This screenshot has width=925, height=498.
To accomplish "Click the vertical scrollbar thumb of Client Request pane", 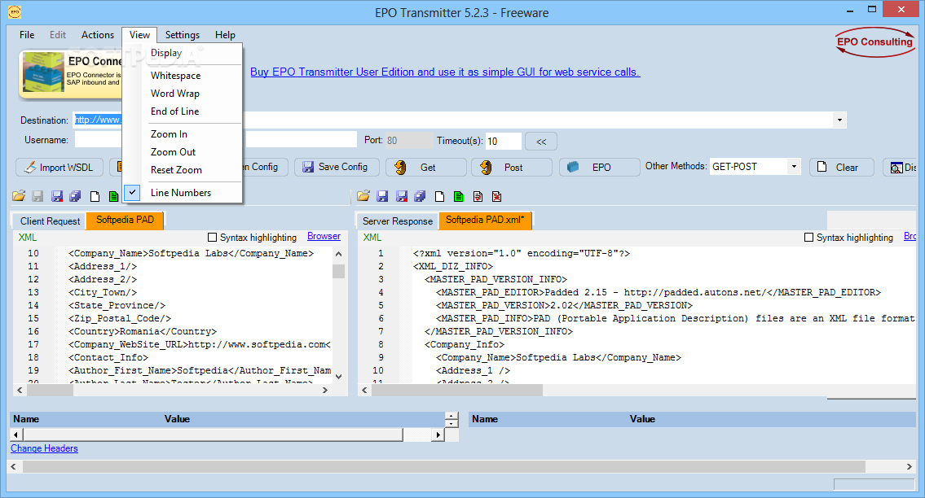I will coord(338,271).
